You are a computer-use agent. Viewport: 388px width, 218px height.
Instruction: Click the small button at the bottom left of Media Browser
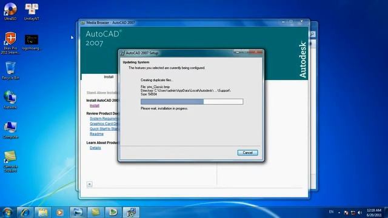point(90,184)
